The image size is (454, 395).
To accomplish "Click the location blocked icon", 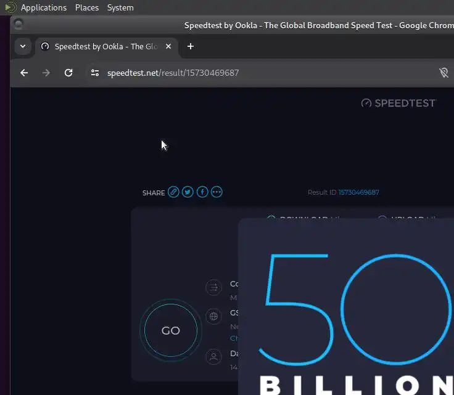I will (x=444, y=73).
